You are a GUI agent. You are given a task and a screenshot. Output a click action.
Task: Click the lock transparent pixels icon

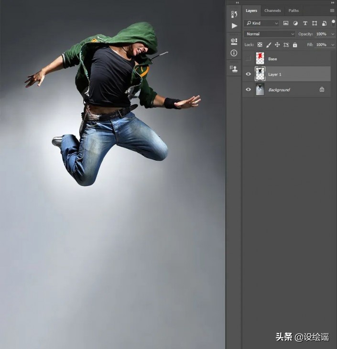pyautogui.click(x=260, y=45)
